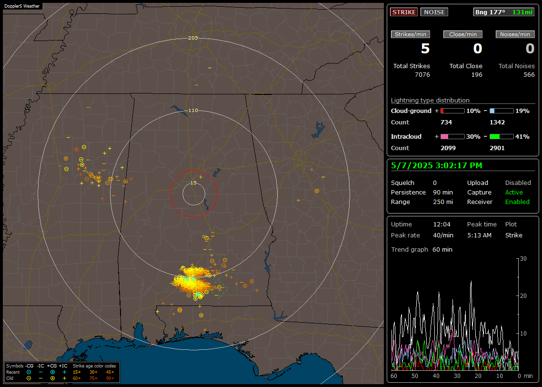Click the Capture status Active
Image resolution: width=542 pixels, height=387 pixels.
(x=513, y=192)
